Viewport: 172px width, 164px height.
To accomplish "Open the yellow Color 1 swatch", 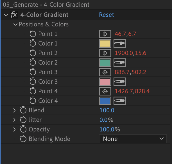I will [105, 44].
